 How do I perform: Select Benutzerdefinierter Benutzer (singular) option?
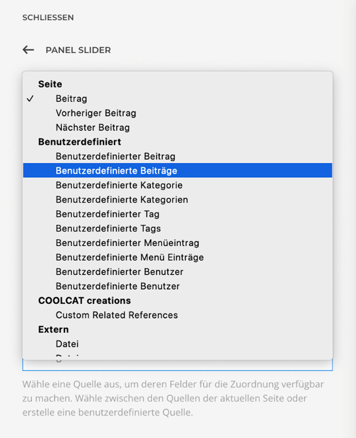pyautogui.click(x=119, y=272)
